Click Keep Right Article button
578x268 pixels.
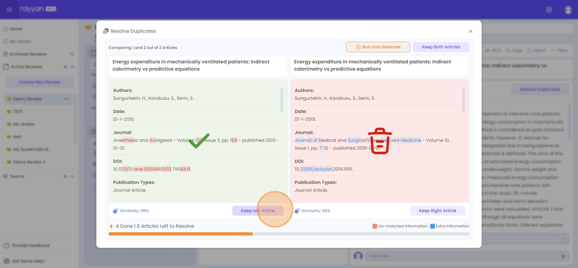[x=438, y=211]
